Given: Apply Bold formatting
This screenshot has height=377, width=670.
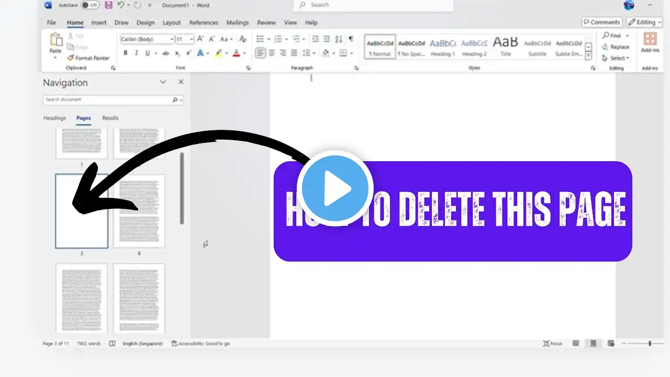Looking at the screenshot, I should [x=125, y=53].
